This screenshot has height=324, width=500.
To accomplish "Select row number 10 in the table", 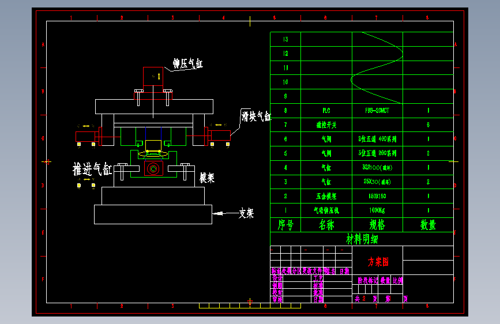I will point(285,82).
